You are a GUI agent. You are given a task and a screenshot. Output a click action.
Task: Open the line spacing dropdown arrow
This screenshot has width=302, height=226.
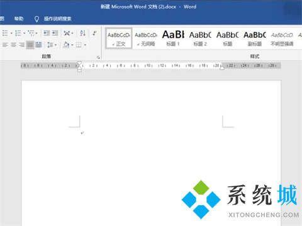pos(56,45)
